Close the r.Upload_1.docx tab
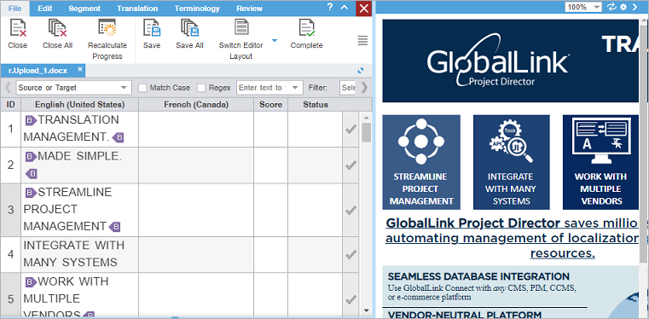 80,69
